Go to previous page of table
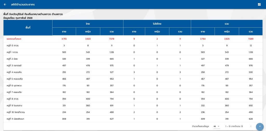 (251, 126)
